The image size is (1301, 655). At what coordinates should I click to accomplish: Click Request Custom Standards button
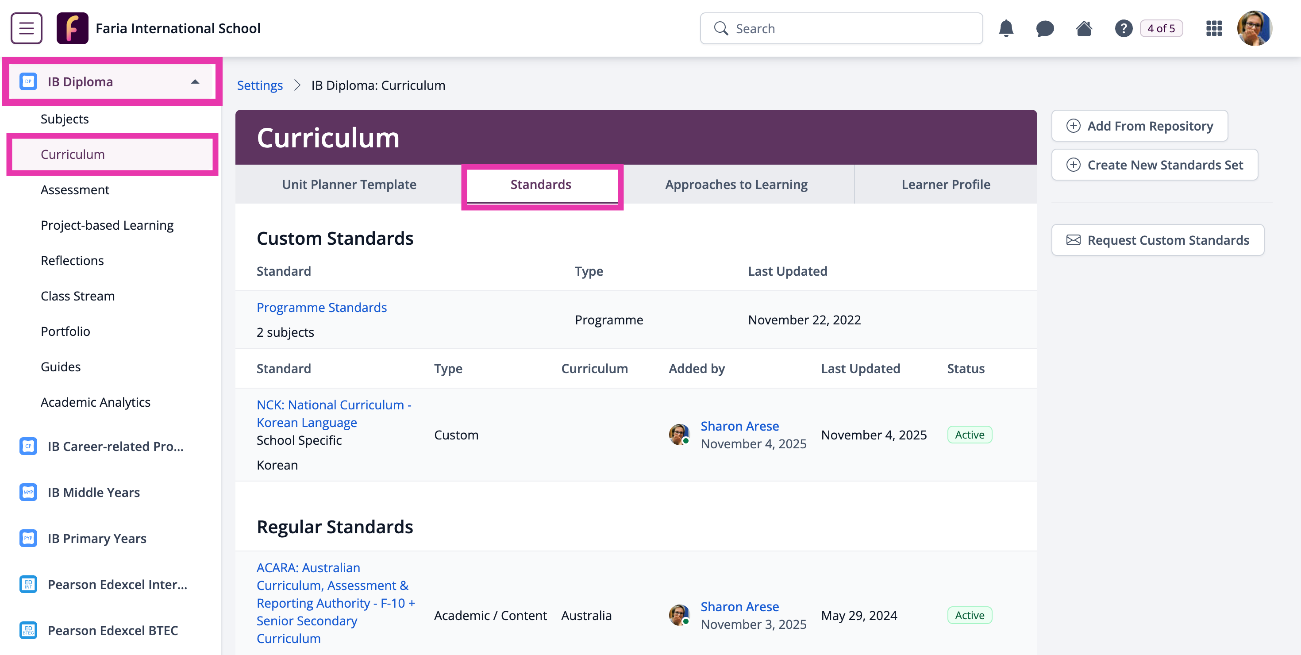coord(1158,240)
